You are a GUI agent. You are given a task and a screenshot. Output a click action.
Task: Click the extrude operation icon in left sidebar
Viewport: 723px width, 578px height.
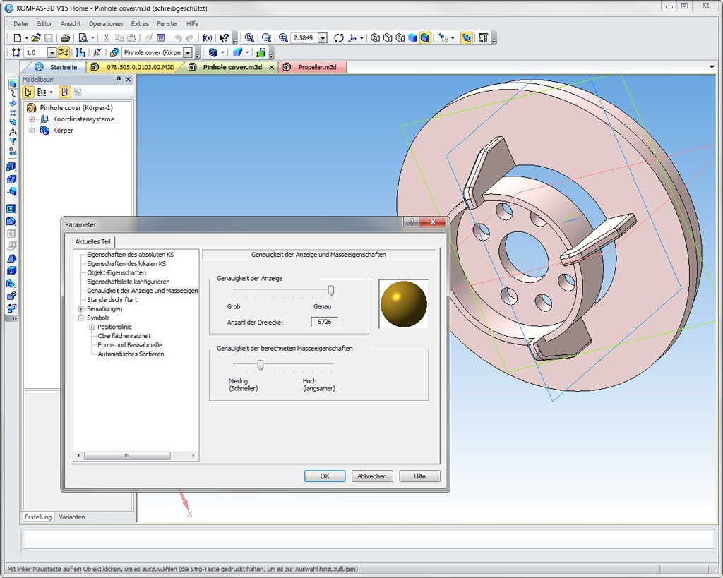point(11,167)
